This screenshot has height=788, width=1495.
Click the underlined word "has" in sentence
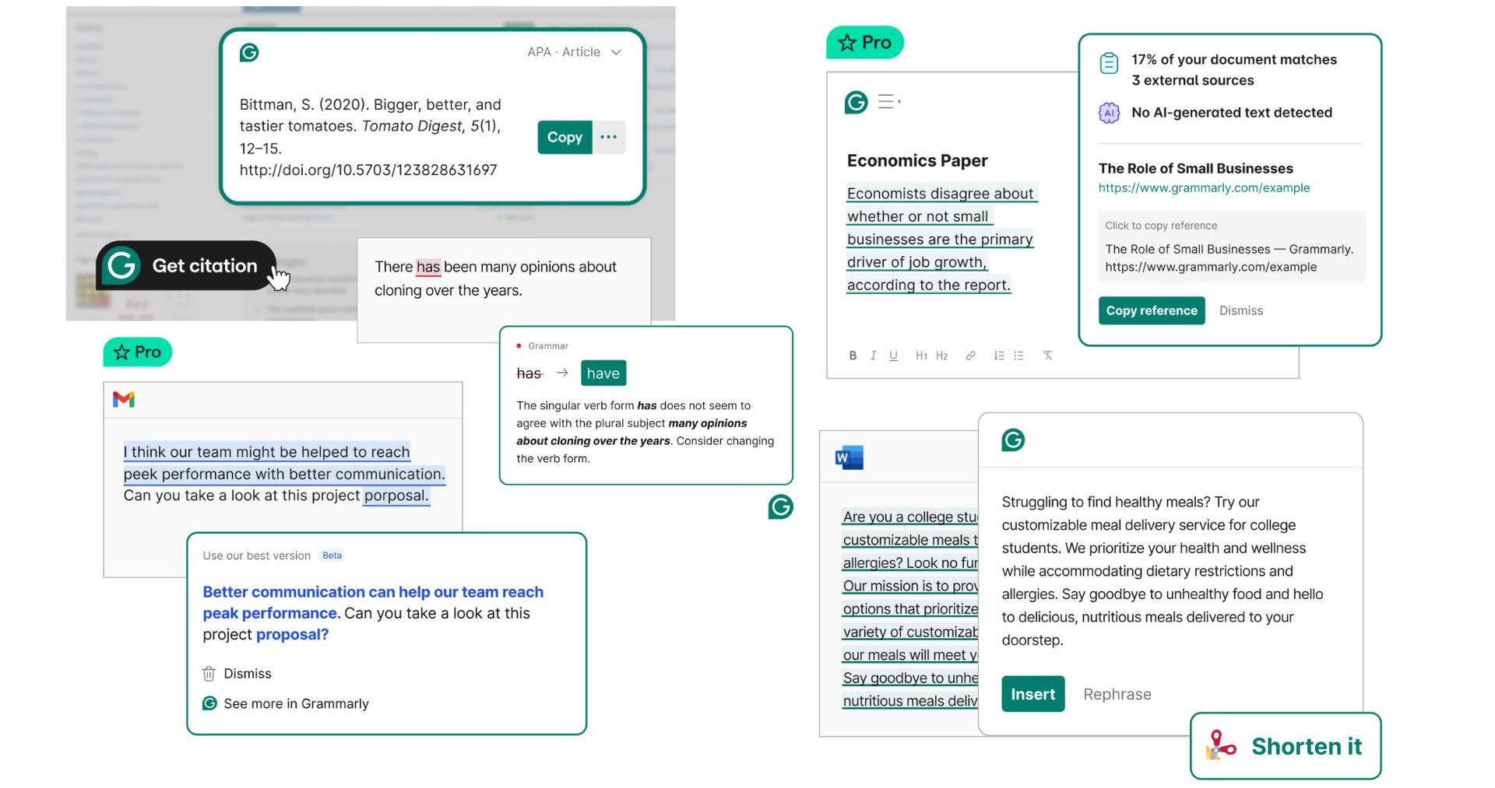coord(428,267)
